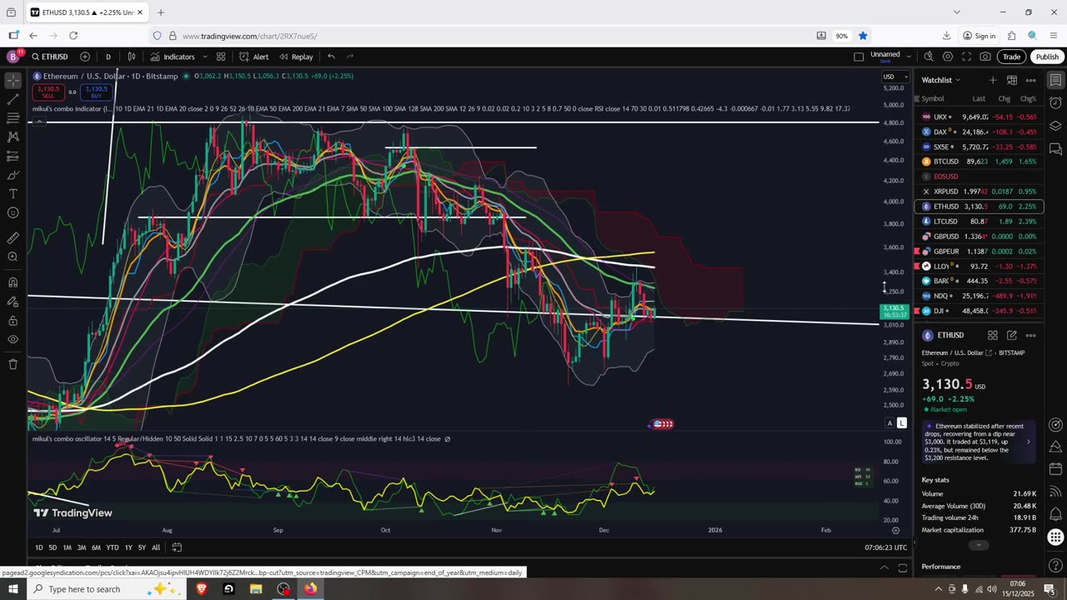The width and height of the screenshot is (1067, 600).
Task: Toggle lock all drawing tools
Action: [13, 320]
